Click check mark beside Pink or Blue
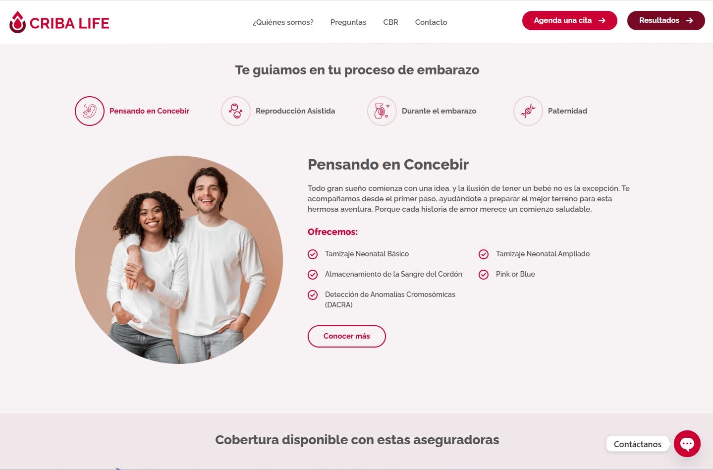The width and height of the screenshot is (713, 470). click(484, 275)
